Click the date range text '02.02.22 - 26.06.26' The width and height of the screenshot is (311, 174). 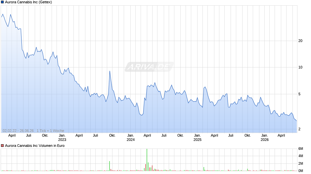pyautogui.click(x=18, y=131)
